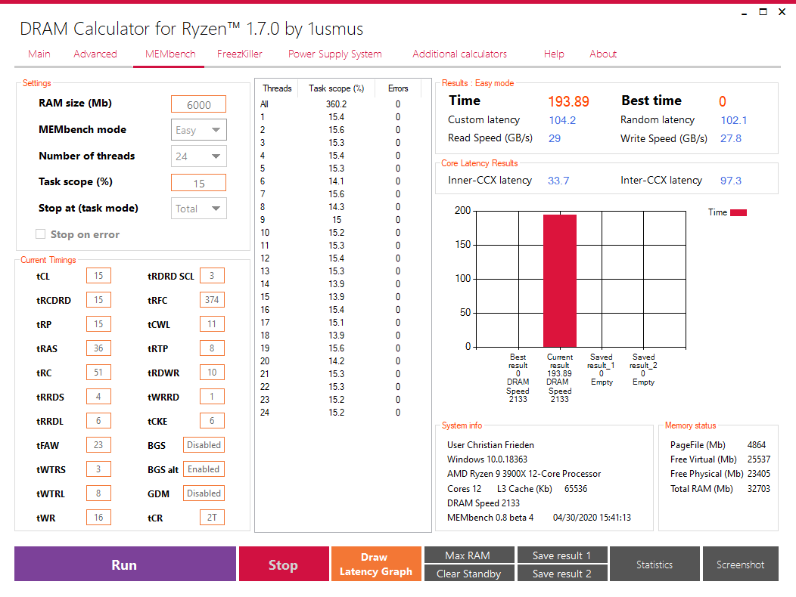Click the tRTP timing field
The image size is (796, 597).
212,348
